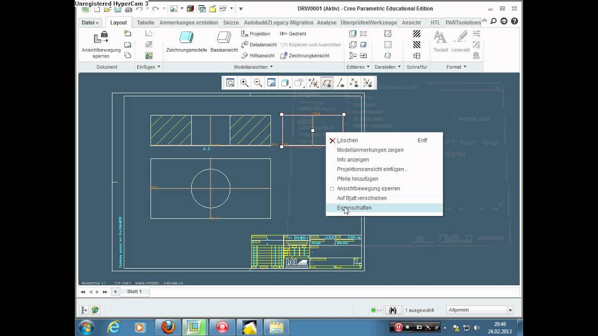
Task: Add a new sheet with the plus button
Action: [115, 292]
